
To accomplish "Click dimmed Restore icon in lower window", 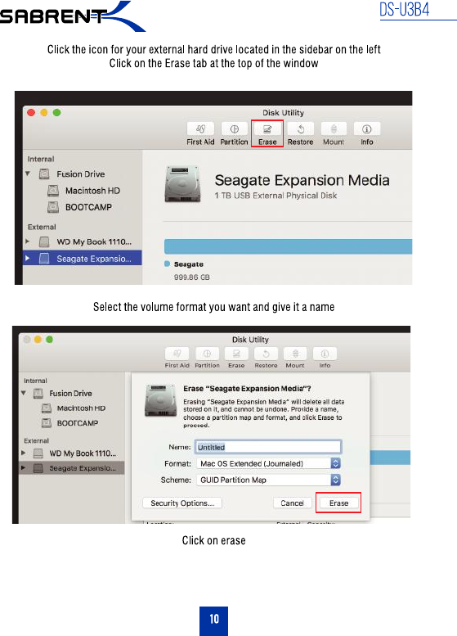I will (266, 354).
